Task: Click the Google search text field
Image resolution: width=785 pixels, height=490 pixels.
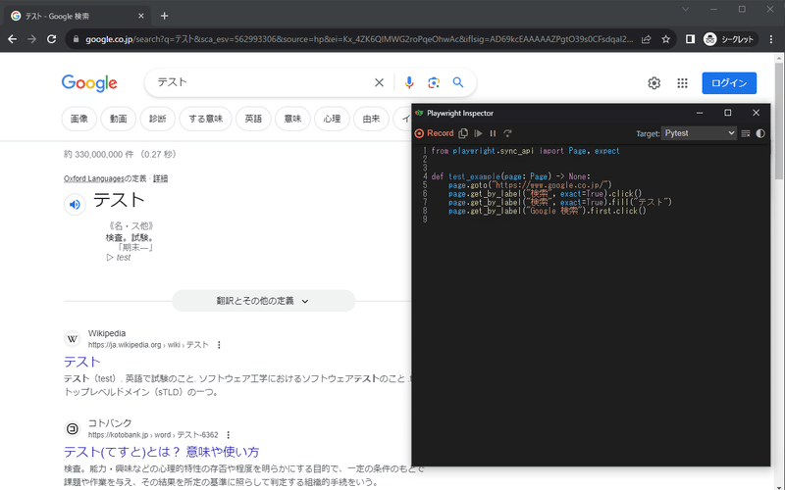Action: pyautogui.click(x=263, y=82)
